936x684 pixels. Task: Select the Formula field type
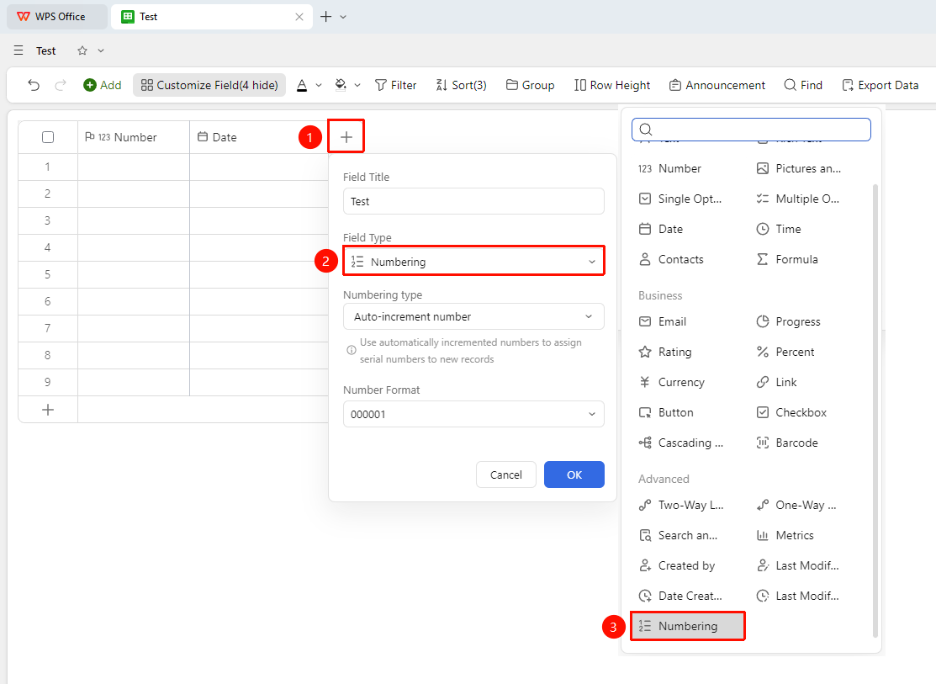coord(787,259)
